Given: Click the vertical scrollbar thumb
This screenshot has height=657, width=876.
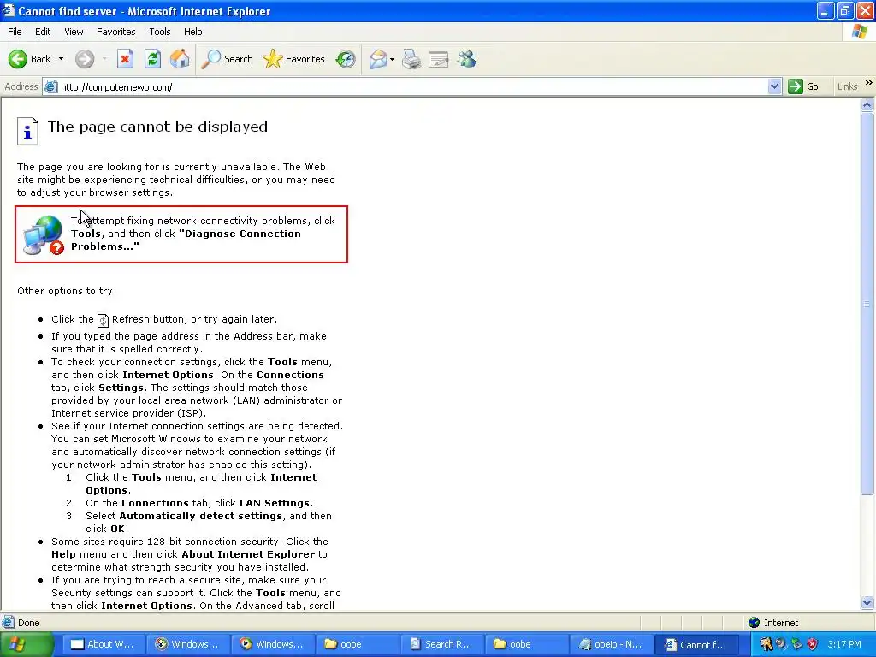Looking at the screenshot, I should (x=867, y=304).
